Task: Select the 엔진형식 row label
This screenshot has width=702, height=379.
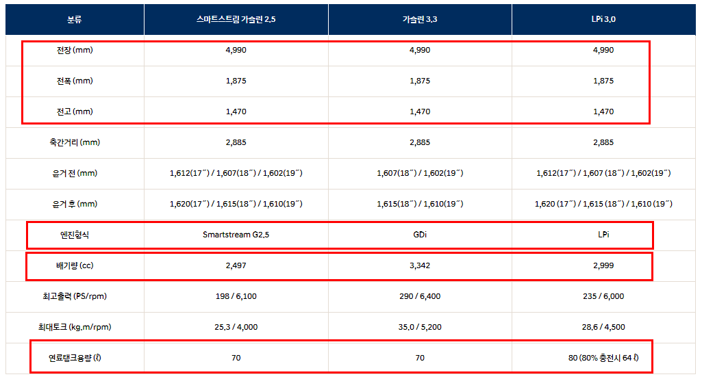Action: tap(75, 235)
